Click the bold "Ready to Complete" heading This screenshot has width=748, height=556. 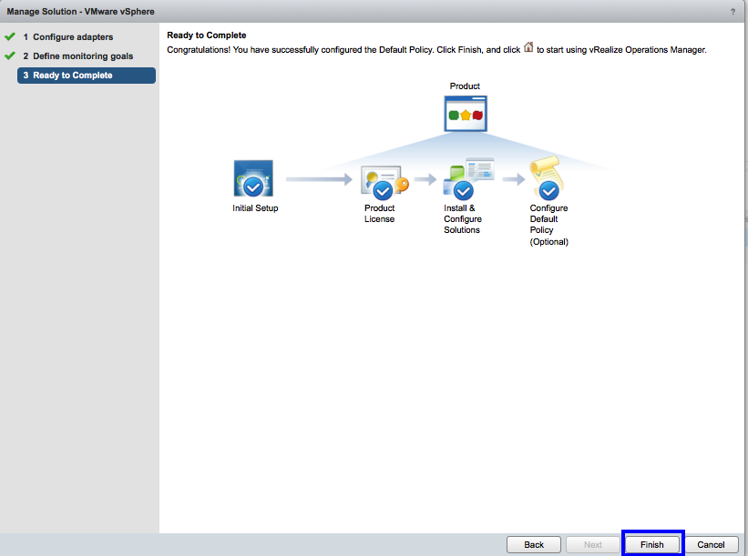207,35
